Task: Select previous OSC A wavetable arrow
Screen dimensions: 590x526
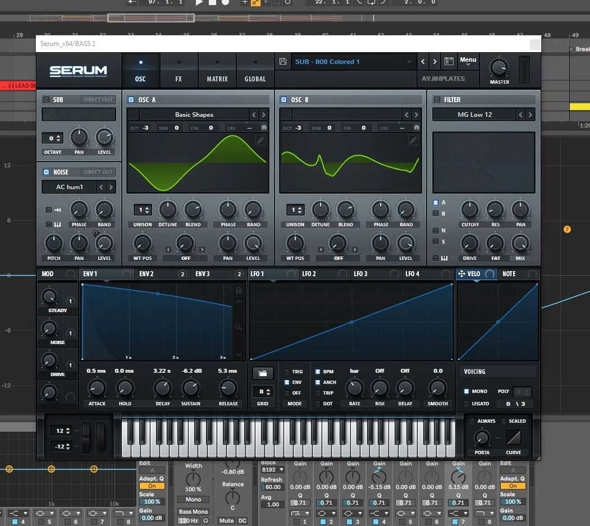Action: [x=254, y=115]
